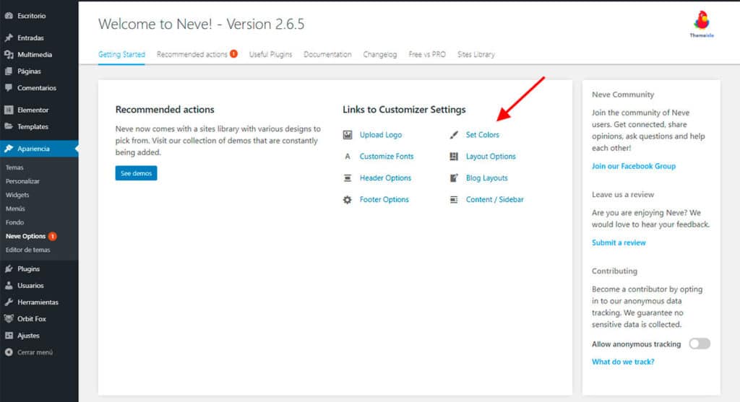Switch to the Getting Started tab

(x=121, y=55)
